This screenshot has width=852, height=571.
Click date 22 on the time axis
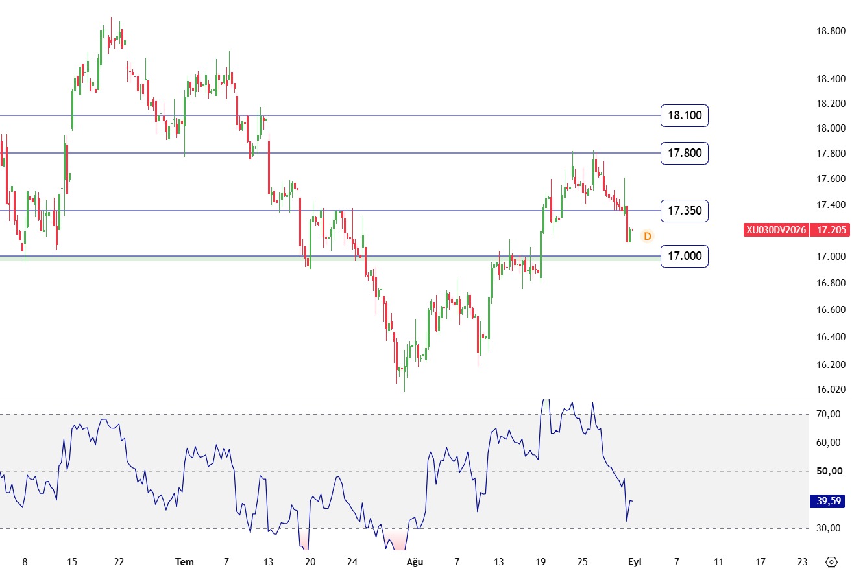[119, 561]
